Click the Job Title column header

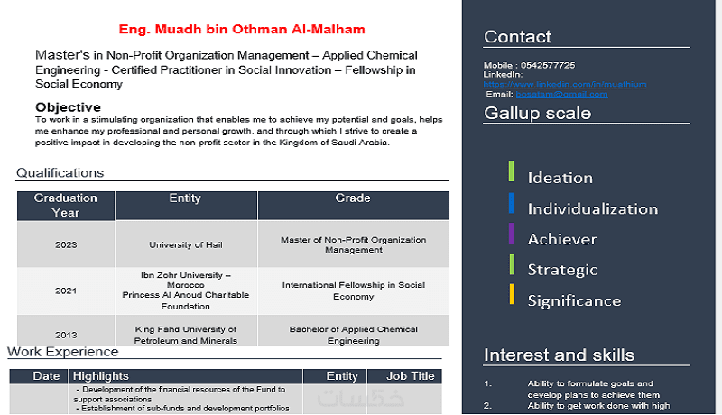[x=411, y=376]
